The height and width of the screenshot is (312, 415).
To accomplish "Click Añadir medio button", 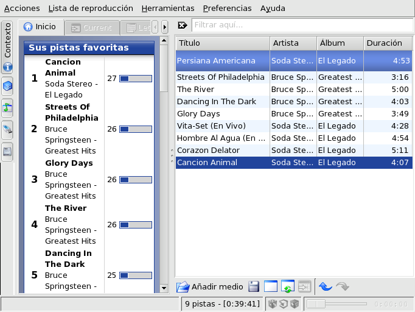I will click(210, 287).
